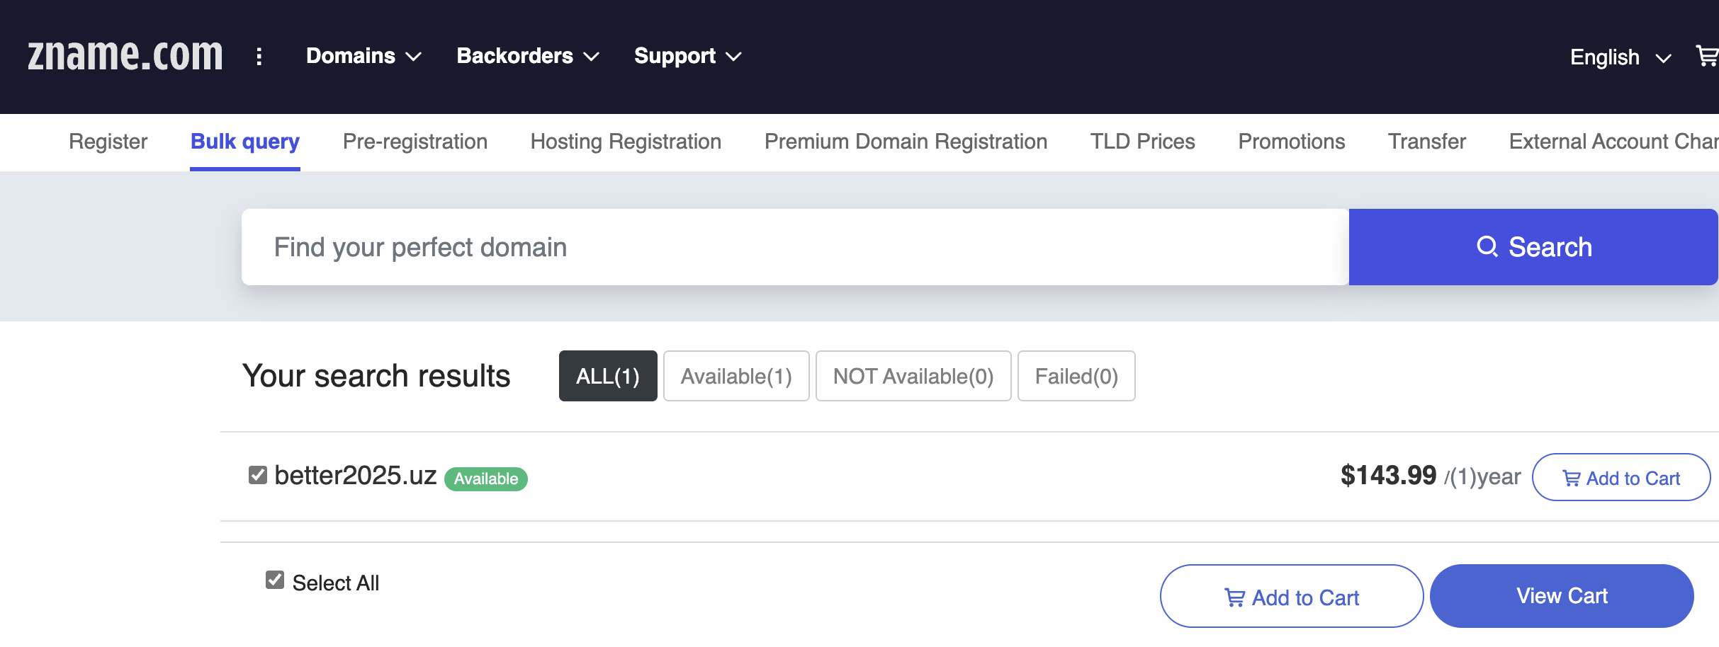
Task: Click the green Available badge
Action: click(x=486, y=479)
